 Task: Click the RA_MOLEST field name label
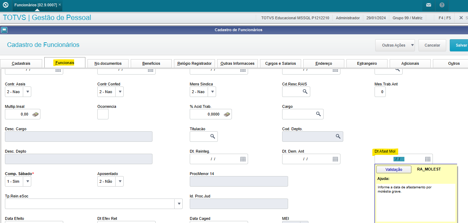[x=429, y=169]
